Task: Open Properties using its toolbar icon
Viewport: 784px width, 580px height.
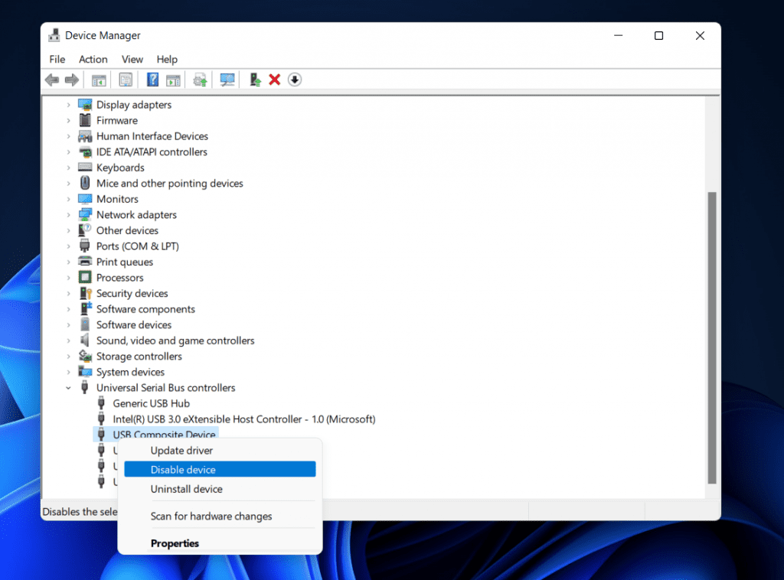Action: point(124,80)
